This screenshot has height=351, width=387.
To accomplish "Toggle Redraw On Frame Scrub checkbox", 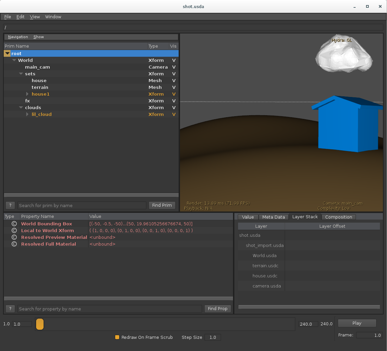I will (x=117, y=337).
